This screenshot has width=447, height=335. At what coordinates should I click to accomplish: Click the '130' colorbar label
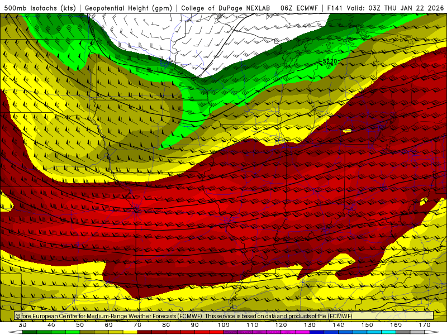click(310, 325)
